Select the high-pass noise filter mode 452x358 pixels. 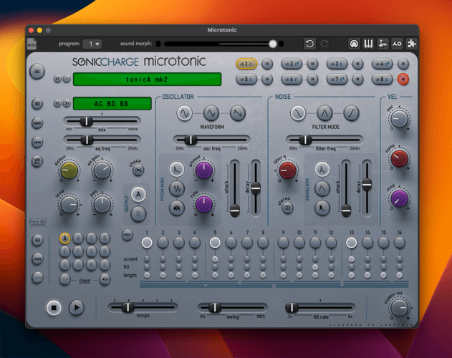[x=350, y=113]
